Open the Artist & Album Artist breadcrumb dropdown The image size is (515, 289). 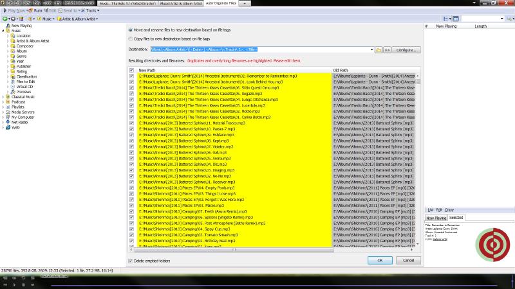click(x=97, y=19)
